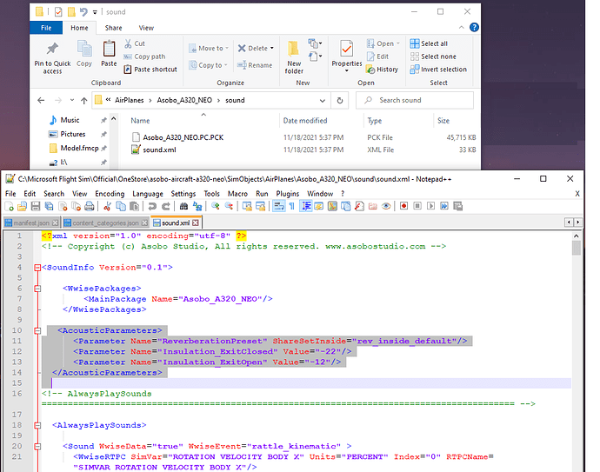Click the Synchronize Vertical Scrolling icon

[x=247, y=207]
